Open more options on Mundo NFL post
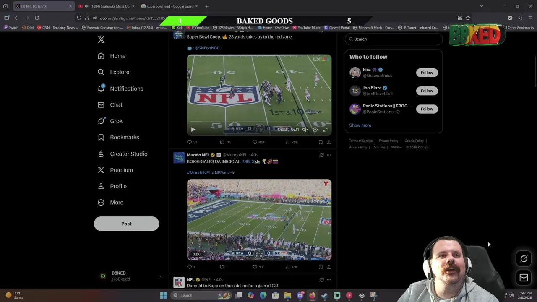This screenshot has height=302, width=537. (329, 155)
